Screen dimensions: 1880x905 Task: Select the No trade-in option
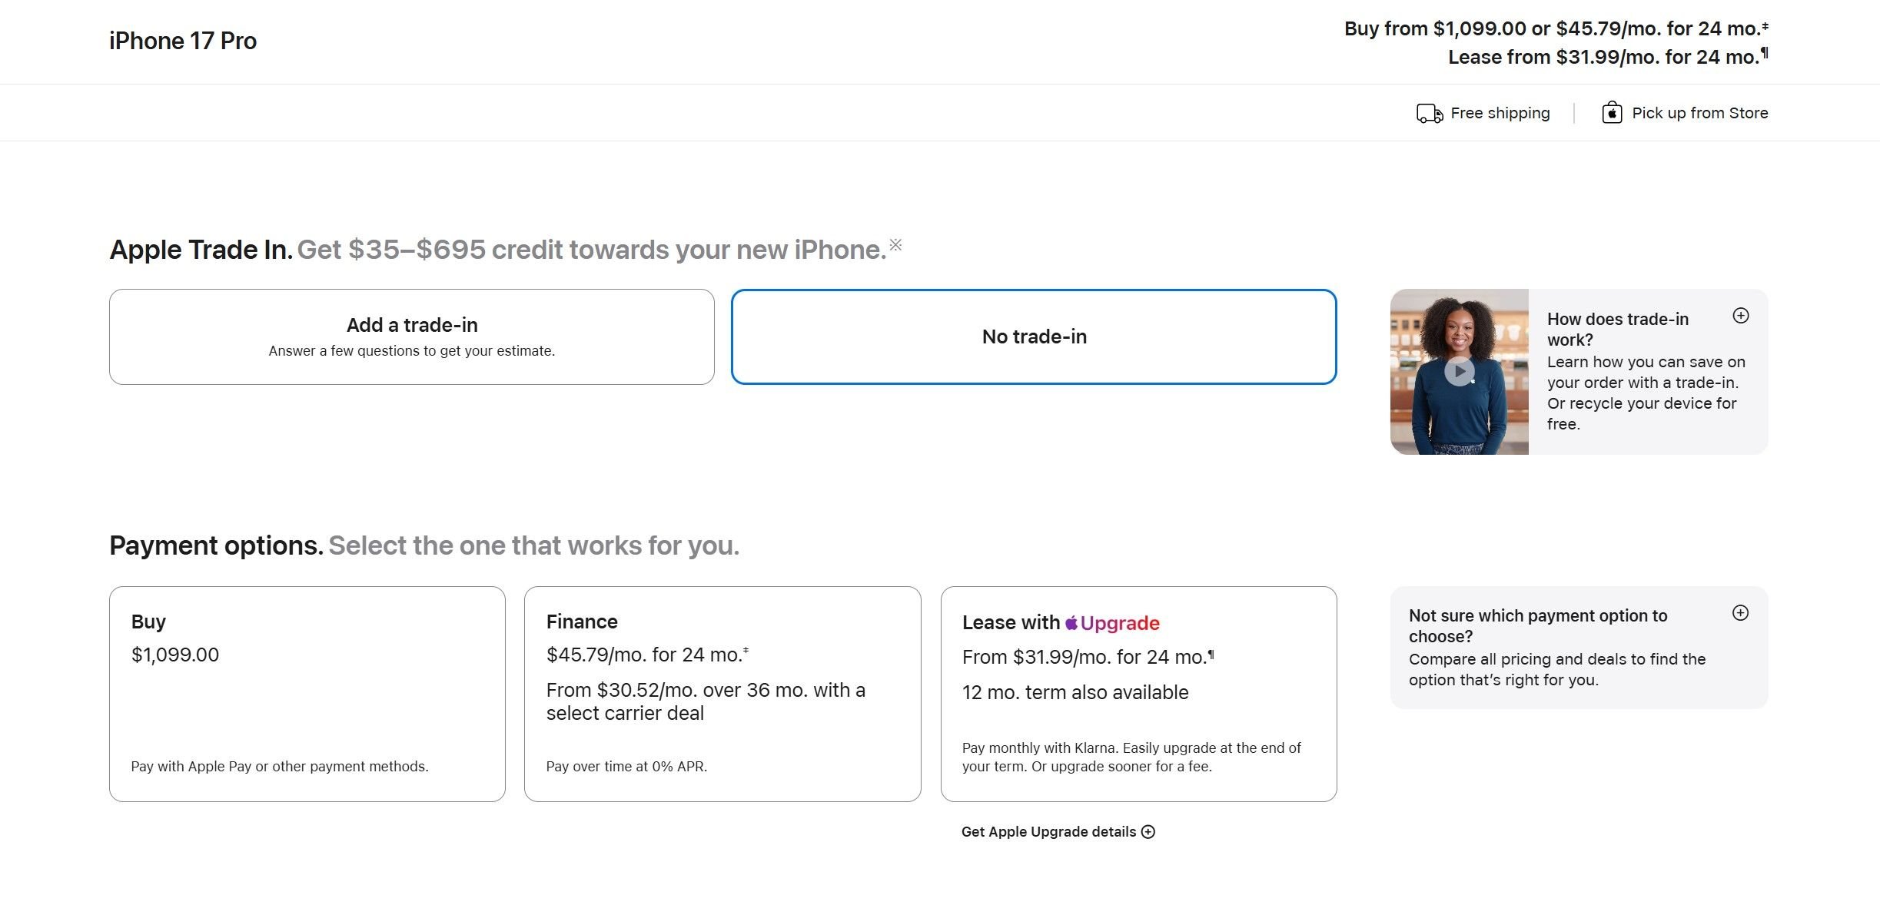point(1034,336)
